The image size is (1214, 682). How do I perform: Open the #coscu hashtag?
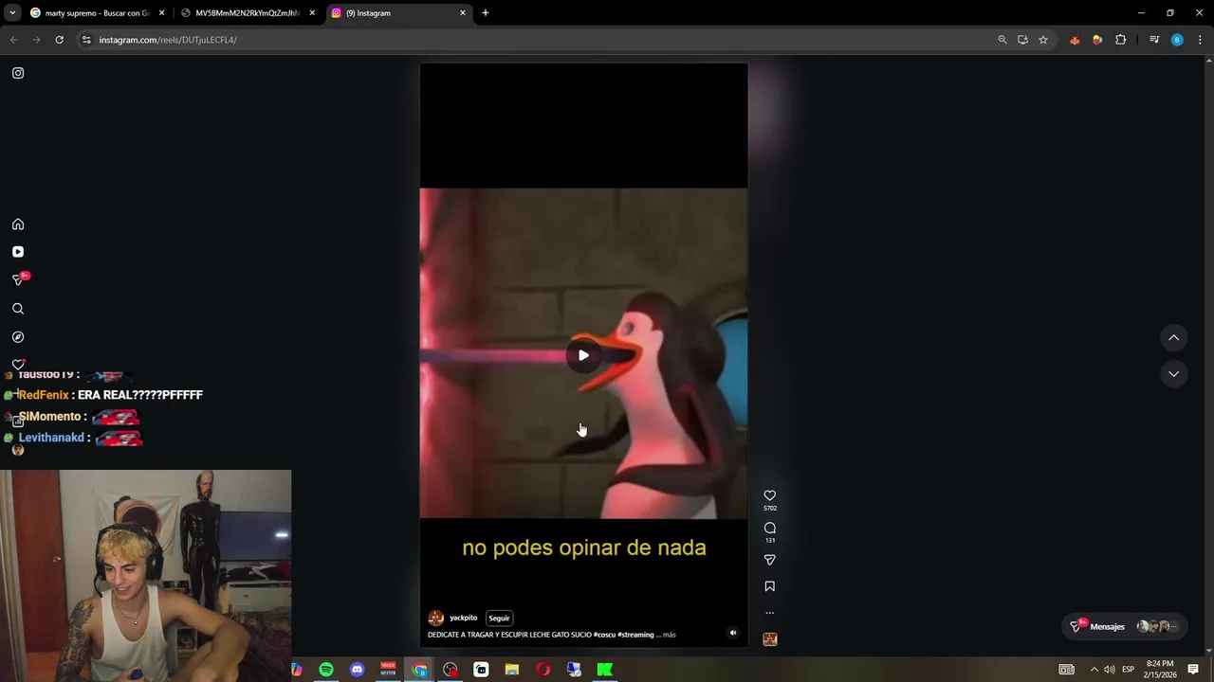[x=604, y=635]
